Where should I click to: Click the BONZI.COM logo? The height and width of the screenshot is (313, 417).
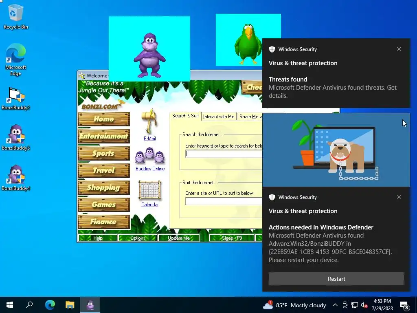102,106
